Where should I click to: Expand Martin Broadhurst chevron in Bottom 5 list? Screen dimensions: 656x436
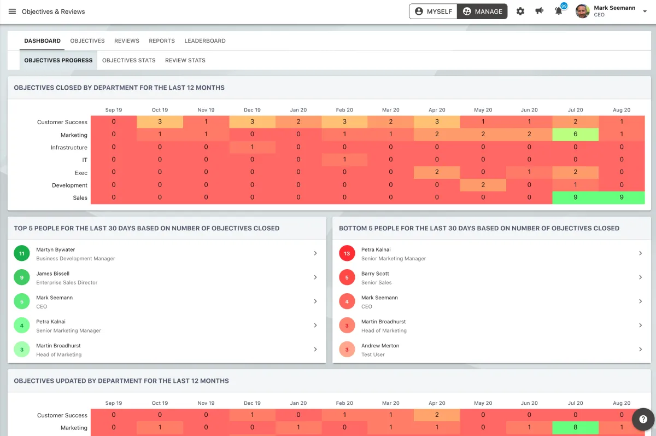coord(641,325)
